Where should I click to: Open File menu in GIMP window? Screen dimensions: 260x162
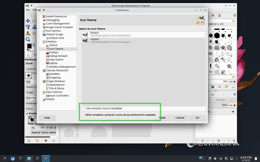click(28, 10)
